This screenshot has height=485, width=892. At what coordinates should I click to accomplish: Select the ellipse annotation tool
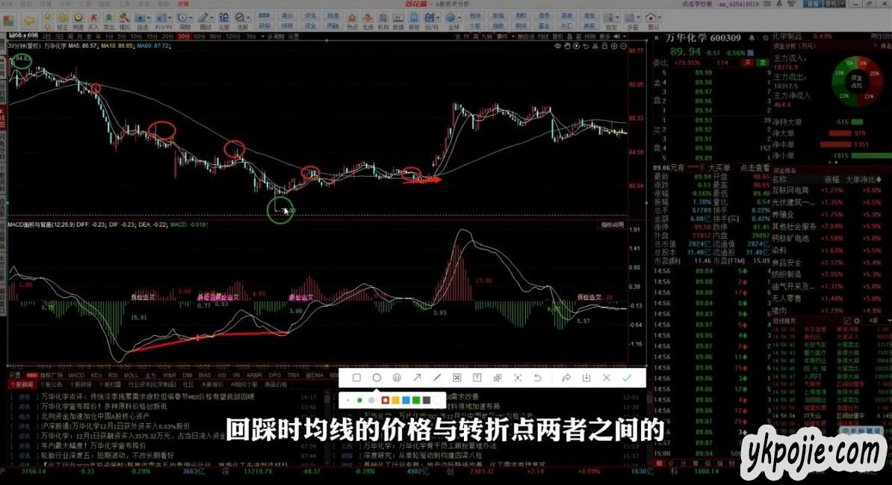[377, 378]
